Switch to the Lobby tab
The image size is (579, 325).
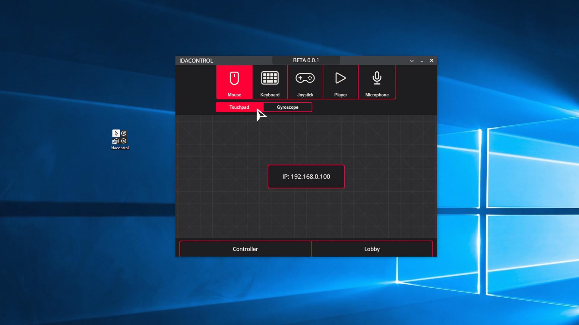(x=372, y=249)
